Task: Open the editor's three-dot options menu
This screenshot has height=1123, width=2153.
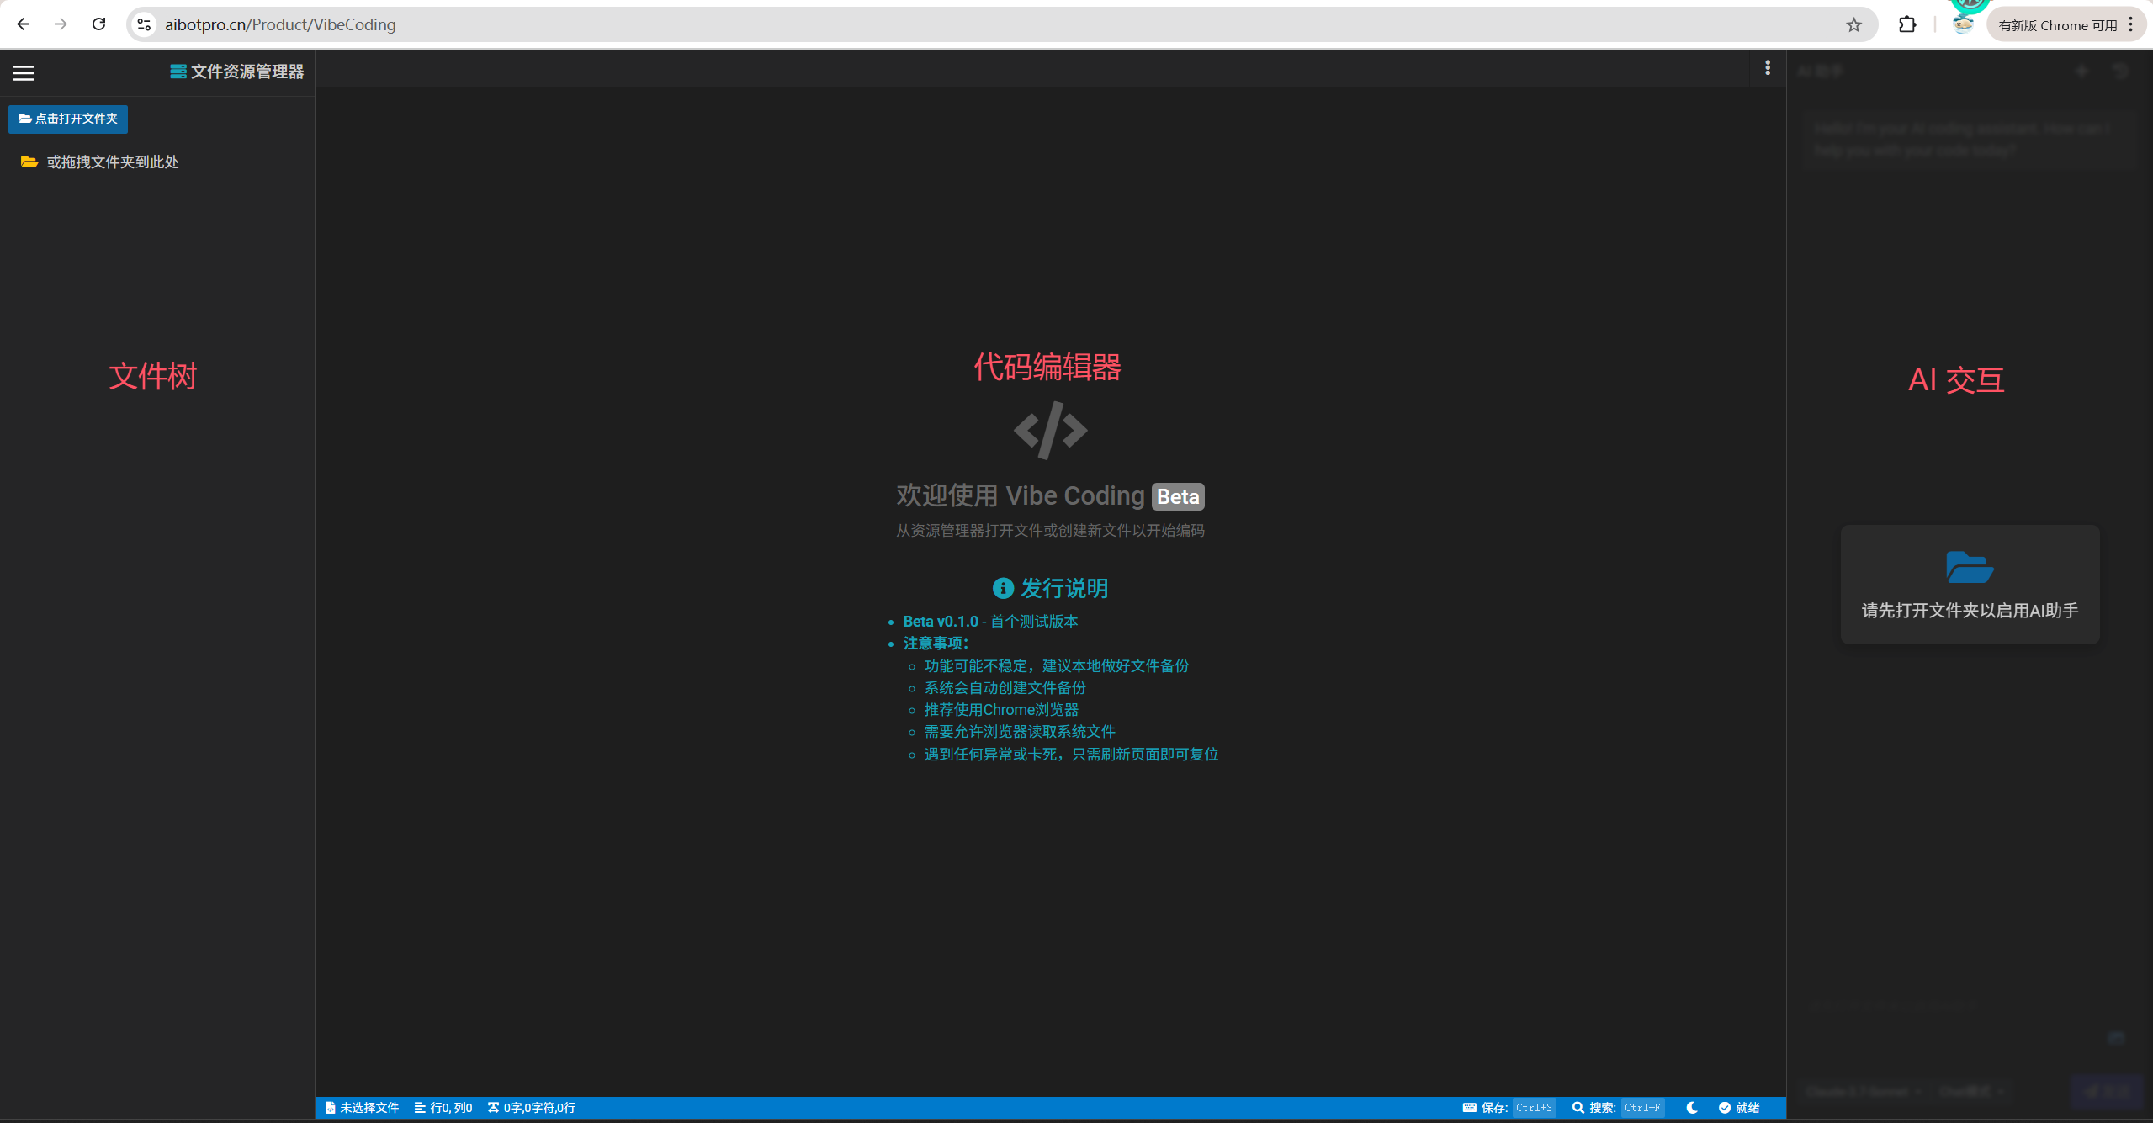Action: click(x=1767, y=67)
